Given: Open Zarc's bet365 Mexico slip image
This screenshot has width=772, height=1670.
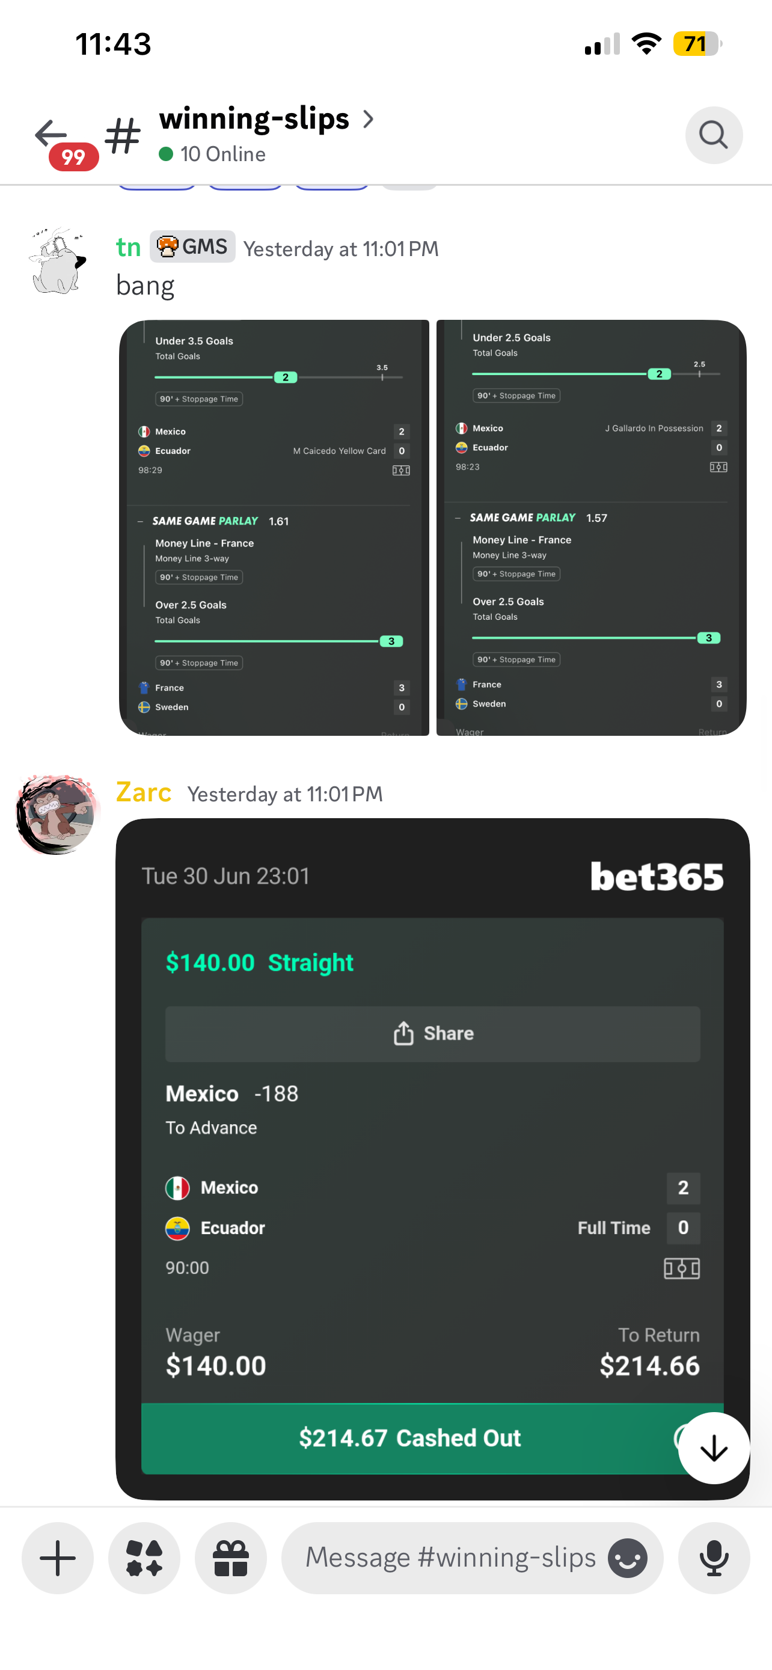Looking at the screenshot, I should pyautogui.click(x=432, y=1158).
